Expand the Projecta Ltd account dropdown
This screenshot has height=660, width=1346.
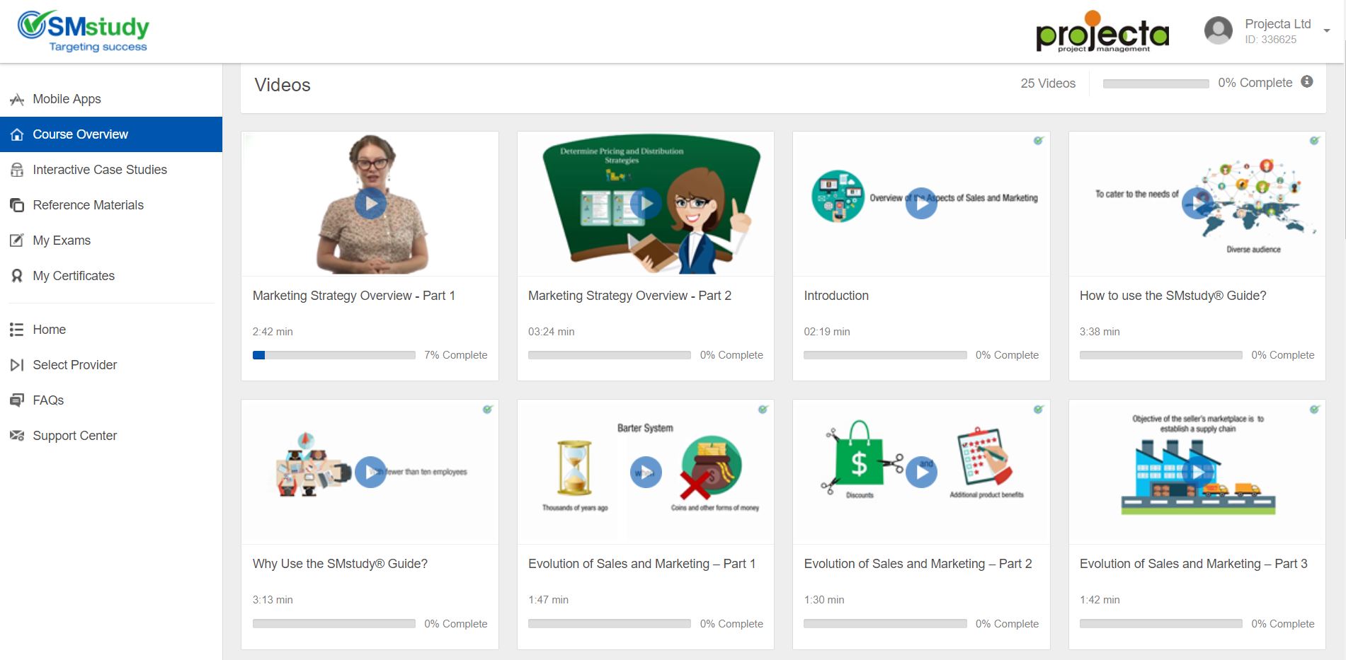pos(1326,31)
